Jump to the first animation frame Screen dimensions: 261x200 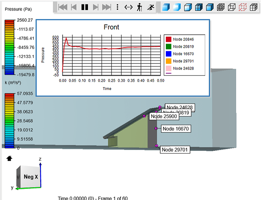pyautogui.click(x=63, y=7)
